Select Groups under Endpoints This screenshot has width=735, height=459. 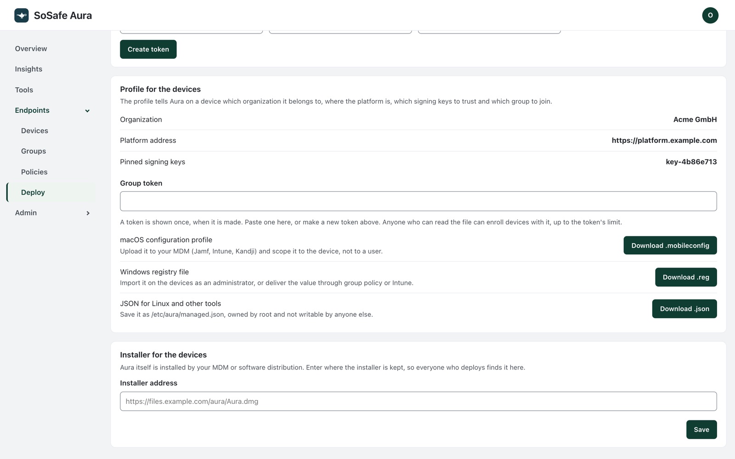pyautogui.click(x=34, y=151)
